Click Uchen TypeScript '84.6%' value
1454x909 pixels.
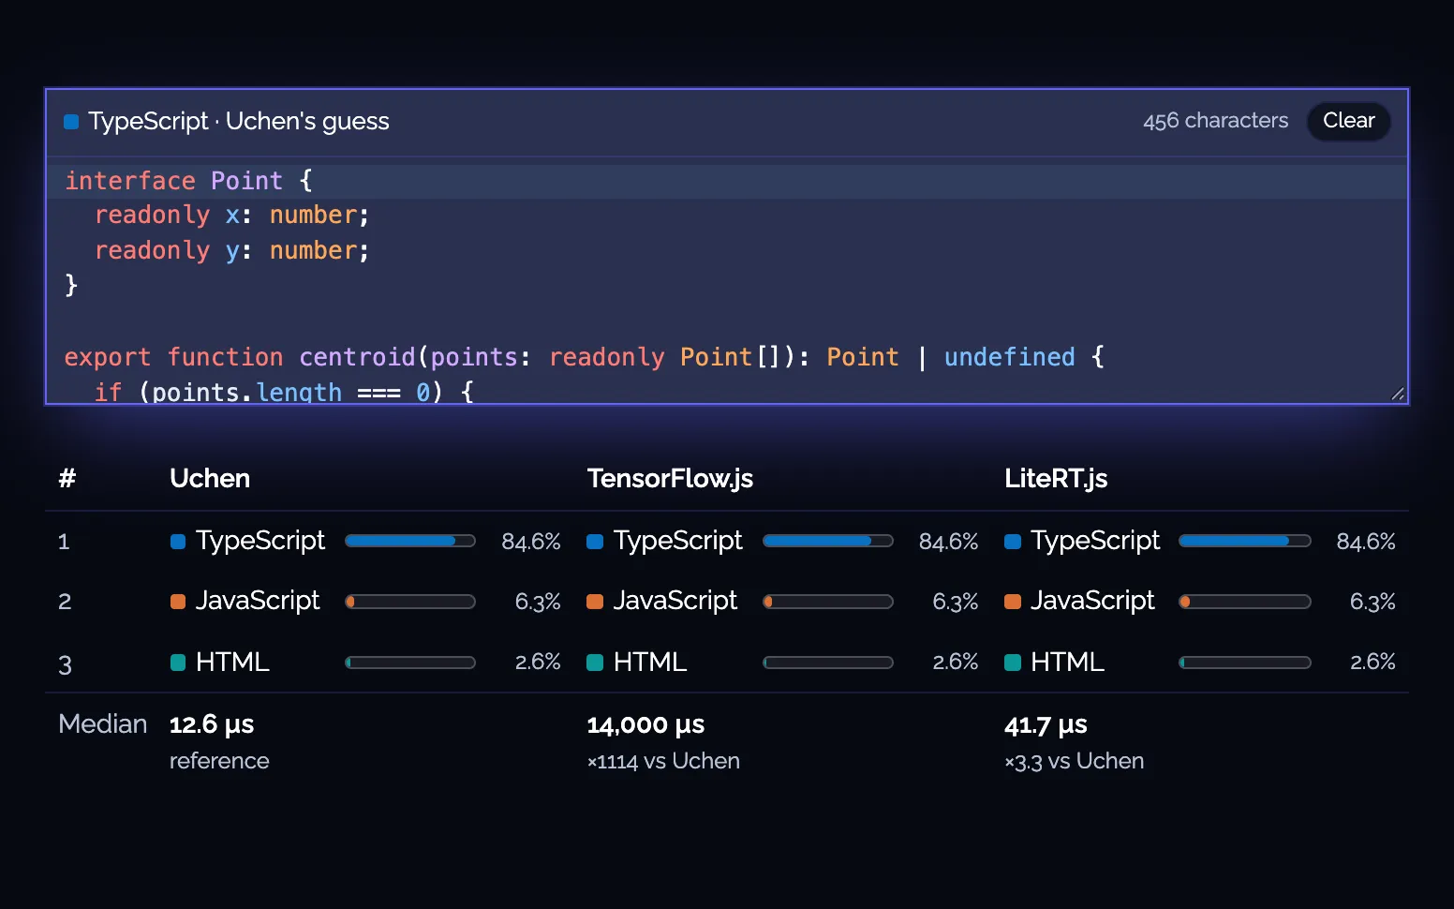pyautogui.click(x=531, y=542)
